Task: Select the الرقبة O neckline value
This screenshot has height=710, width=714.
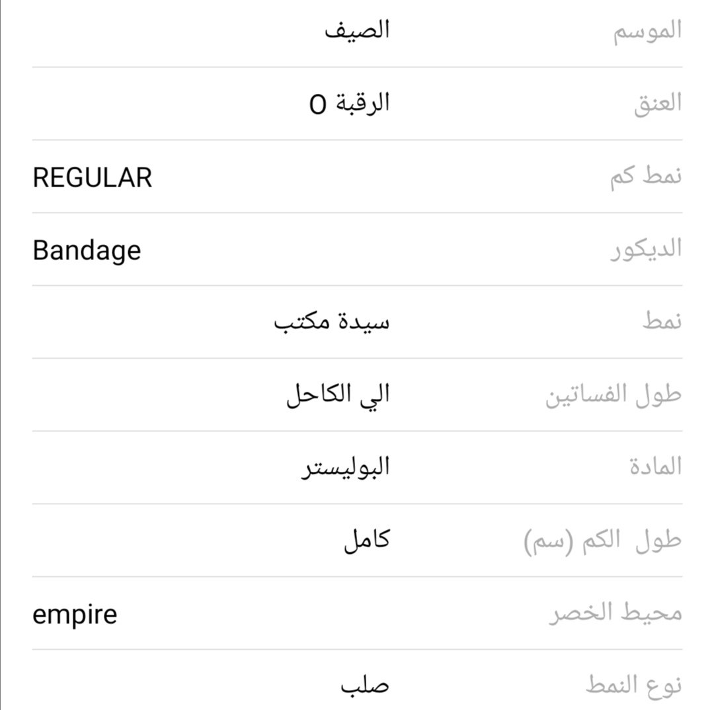Action: pyautogui.click(x=350, y=103)
